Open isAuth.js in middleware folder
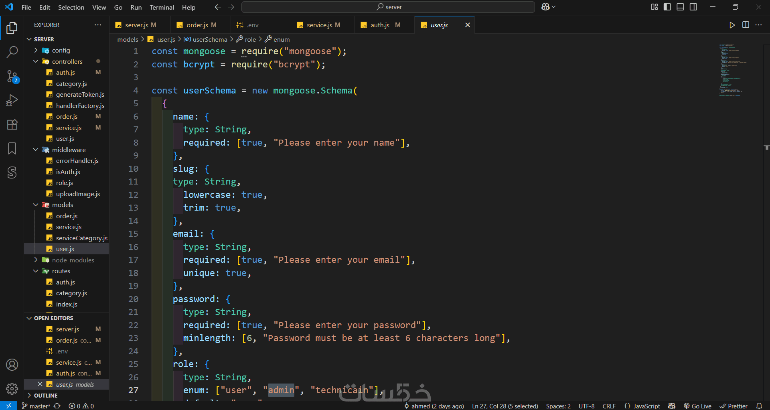 point(68,172)
